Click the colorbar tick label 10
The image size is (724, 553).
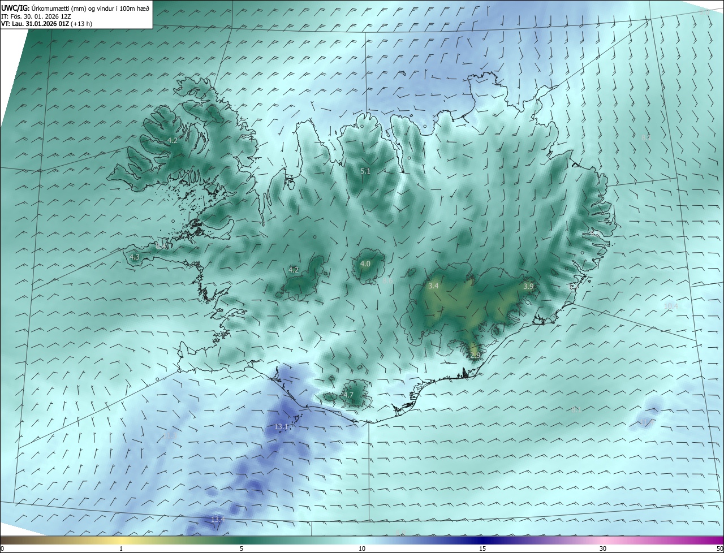point(362,548)
